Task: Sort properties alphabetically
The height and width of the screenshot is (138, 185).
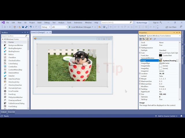Action: [144, 39]
